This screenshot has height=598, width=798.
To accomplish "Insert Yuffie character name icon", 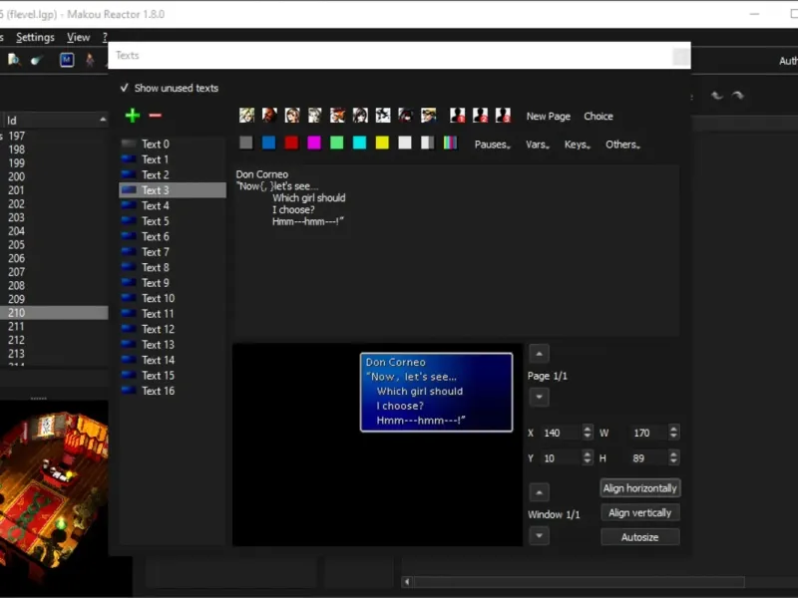I will (x=360, y=116).
